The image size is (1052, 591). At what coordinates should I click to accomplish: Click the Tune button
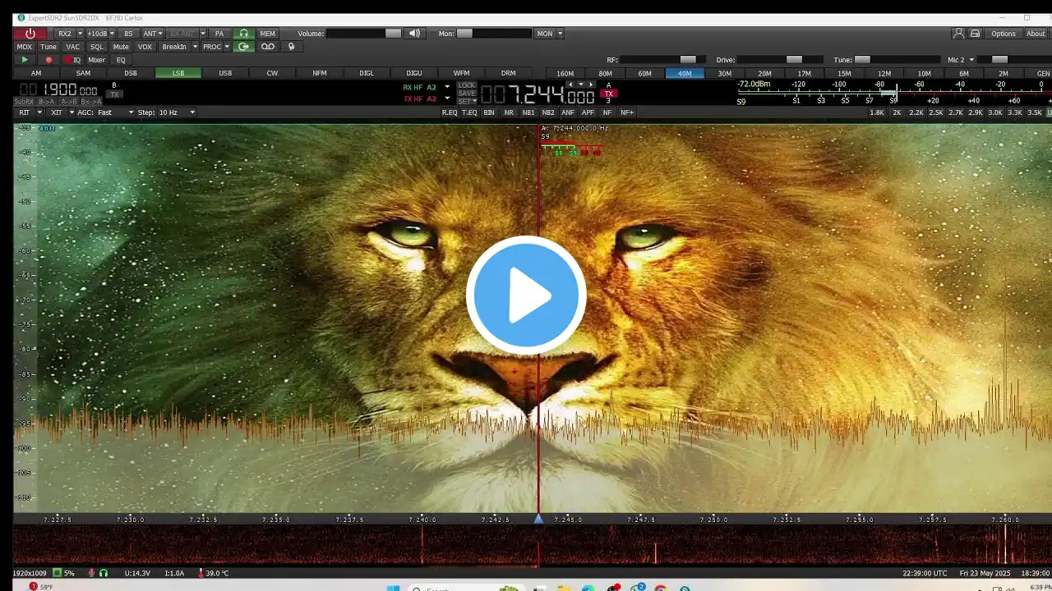pos(48,47)
